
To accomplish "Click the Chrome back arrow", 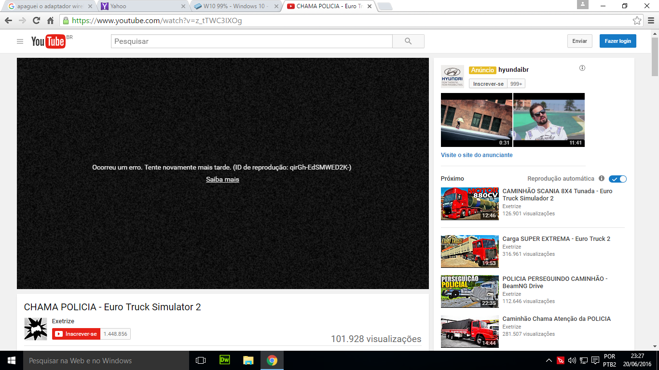I will (8, 21).
